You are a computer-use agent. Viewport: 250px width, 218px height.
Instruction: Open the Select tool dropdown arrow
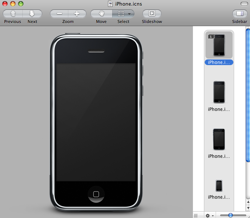click(x=130, y=14)
